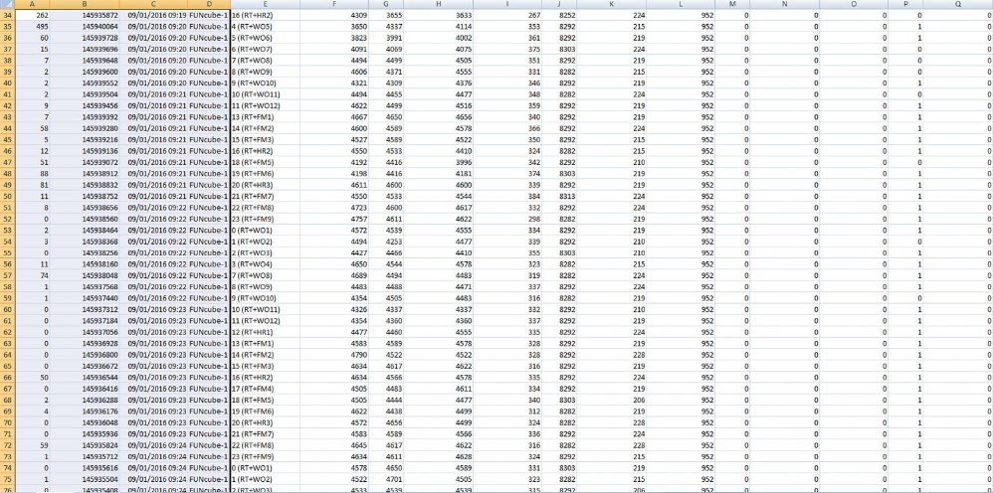Select column H header
This screenshot has width=993, height=493.
[438, 4]
